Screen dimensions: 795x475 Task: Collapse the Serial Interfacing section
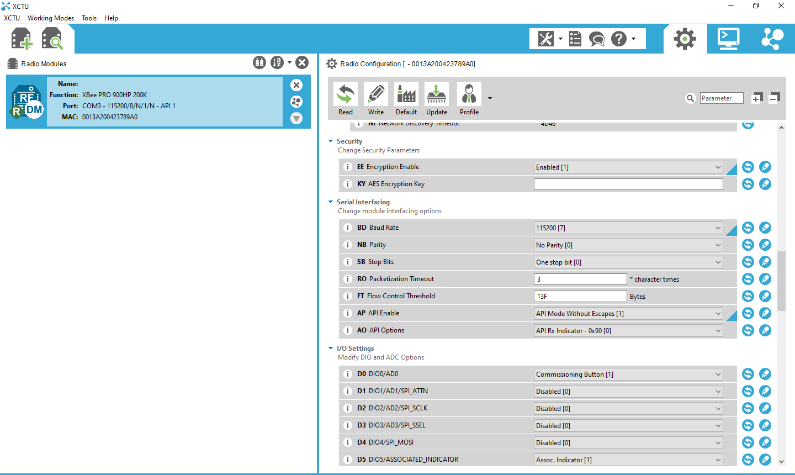pos(331,202)
